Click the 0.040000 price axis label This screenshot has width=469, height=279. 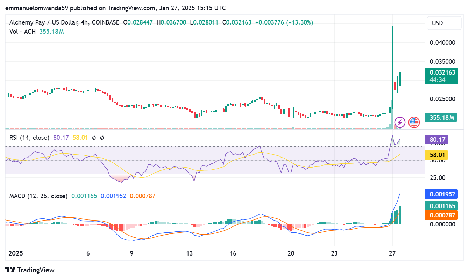442,43
